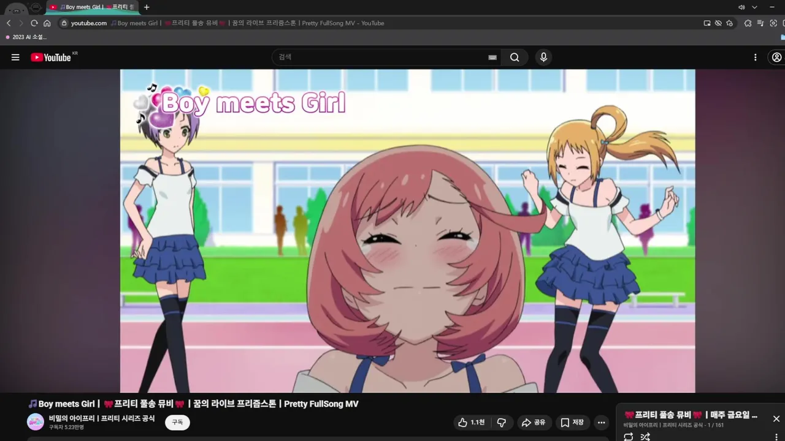Image resolution: width=785 pixels, height=441 pixels.
Task: Open browser extensions puzzle icon
Action: point(748,23)
